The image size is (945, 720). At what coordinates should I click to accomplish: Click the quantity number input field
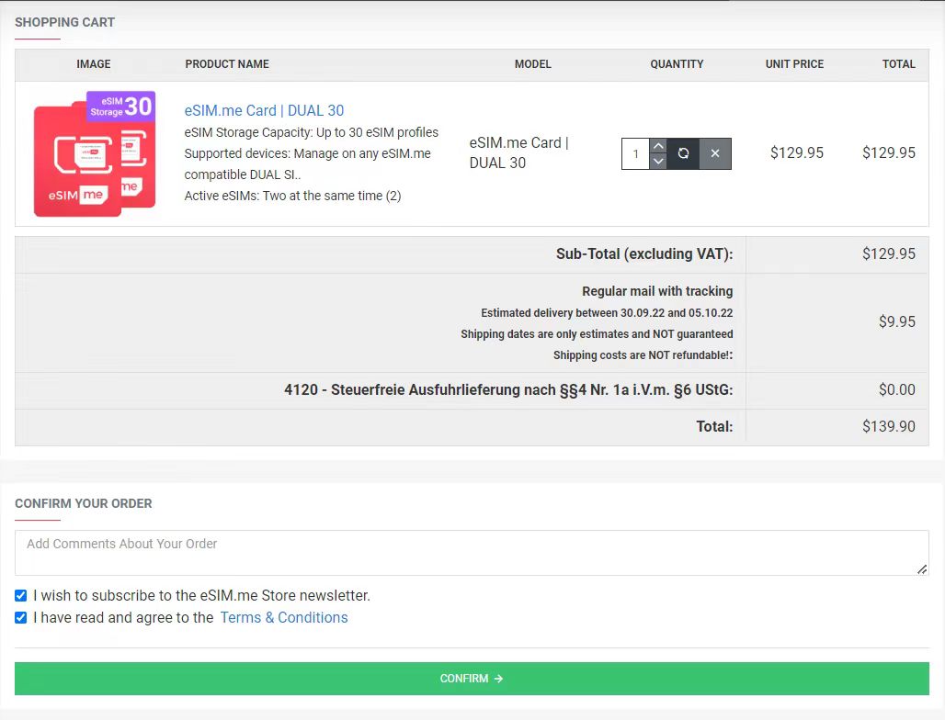(x=635, y=153)
